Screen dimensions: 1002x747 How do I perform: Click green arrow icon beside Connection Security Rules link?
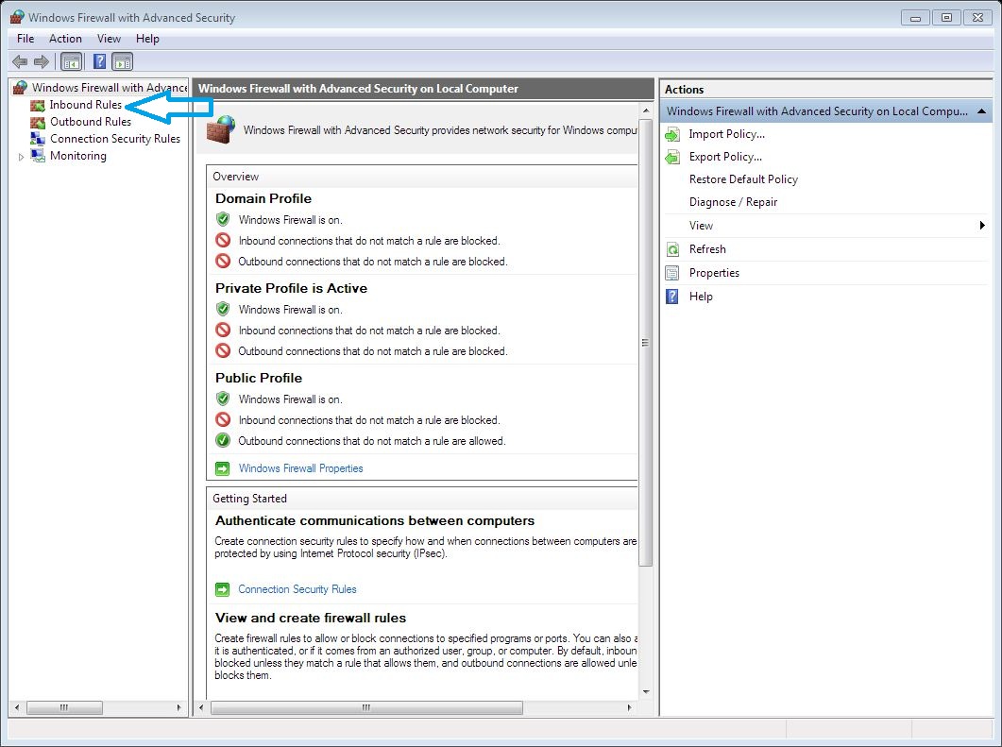tap(222, 589)
